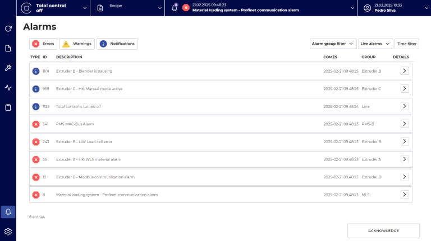Select the alarm bell icon in sidebar
This screenshot has height=241, width=431.
[8, 211]
